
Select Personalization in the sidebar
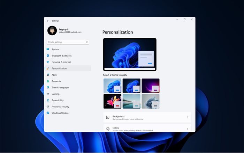[x=68, y=68]
